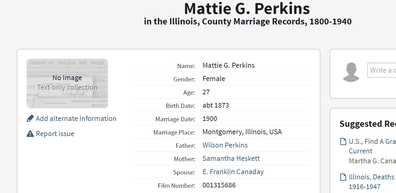Open the U.S., Find A Grave suggested record
396x193 pixels.
[x=372, y=142]
